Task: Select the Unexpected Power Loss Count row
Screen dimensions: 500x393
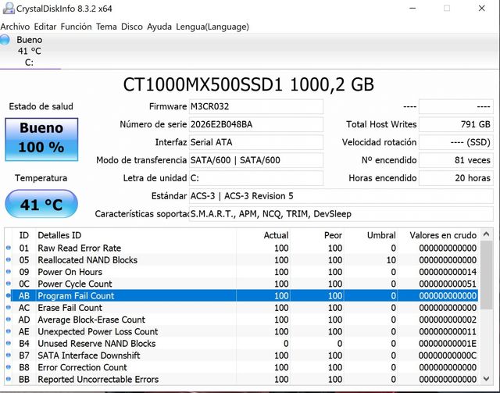Action: (241, 332)
